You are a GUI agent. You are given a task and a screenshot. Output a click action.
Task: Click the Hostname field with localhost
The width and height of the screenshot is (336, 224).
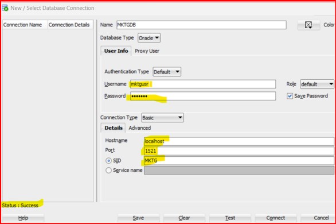tap(239, 141)
